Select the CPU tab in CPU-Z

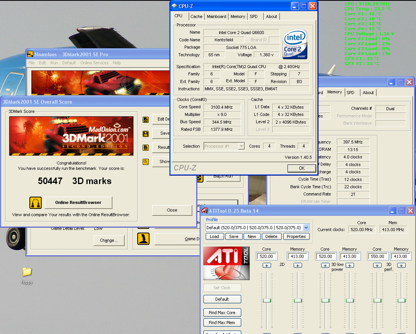[x=179, y=16]
